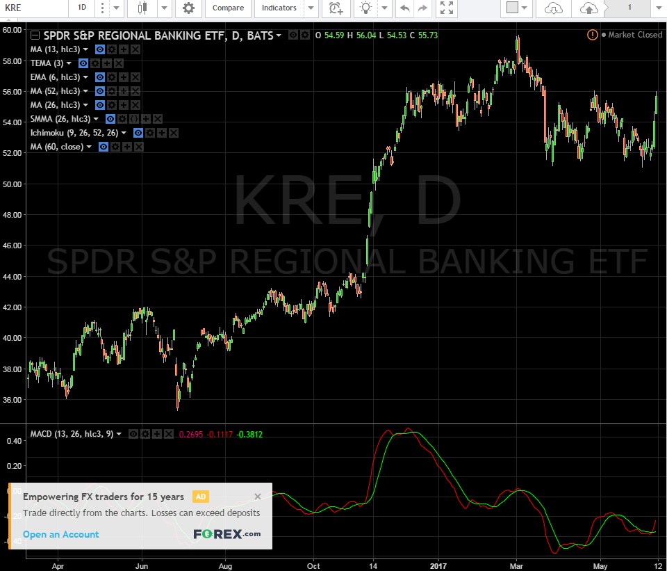The image size is (667, 571).
Task: Open the Compare symbol dialog
Action: pos(228,8)
